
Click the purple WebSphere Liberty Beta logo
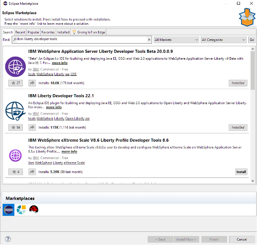pyautogui.click(x=15, y=67)
